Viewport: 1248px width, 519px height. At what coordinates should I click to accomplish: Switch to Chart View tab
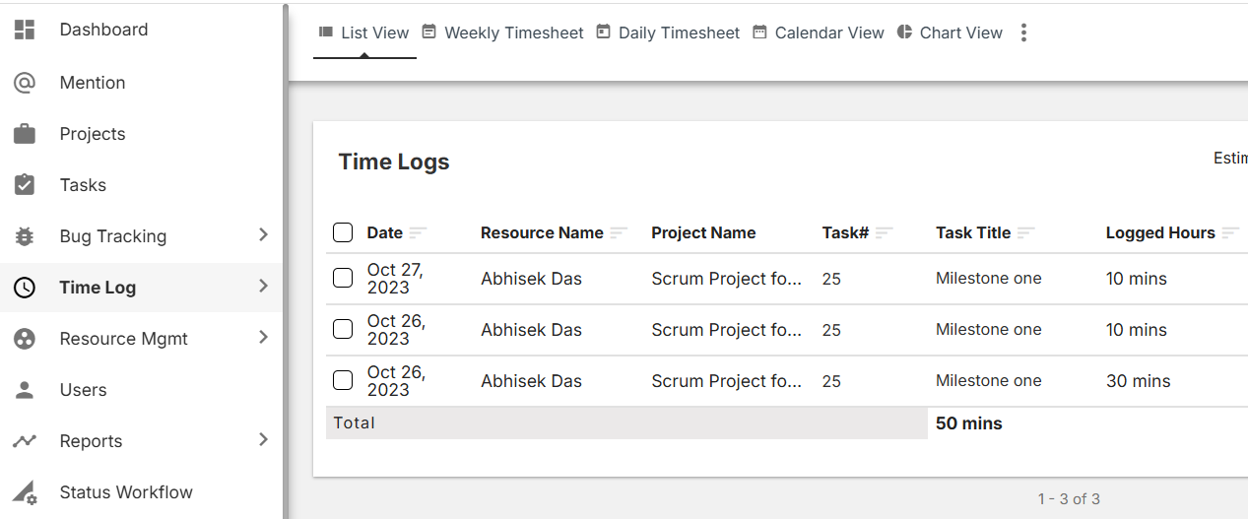pyautogui.click(x=950, y=32)
